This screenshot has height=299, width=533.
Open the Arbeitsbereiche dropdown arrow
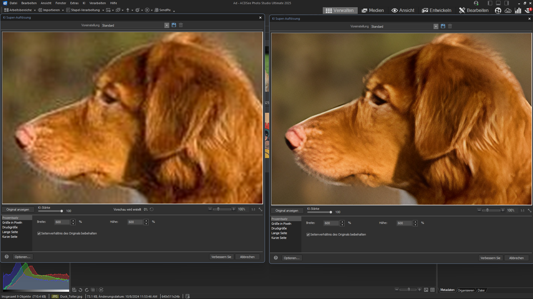coord(35,10)
